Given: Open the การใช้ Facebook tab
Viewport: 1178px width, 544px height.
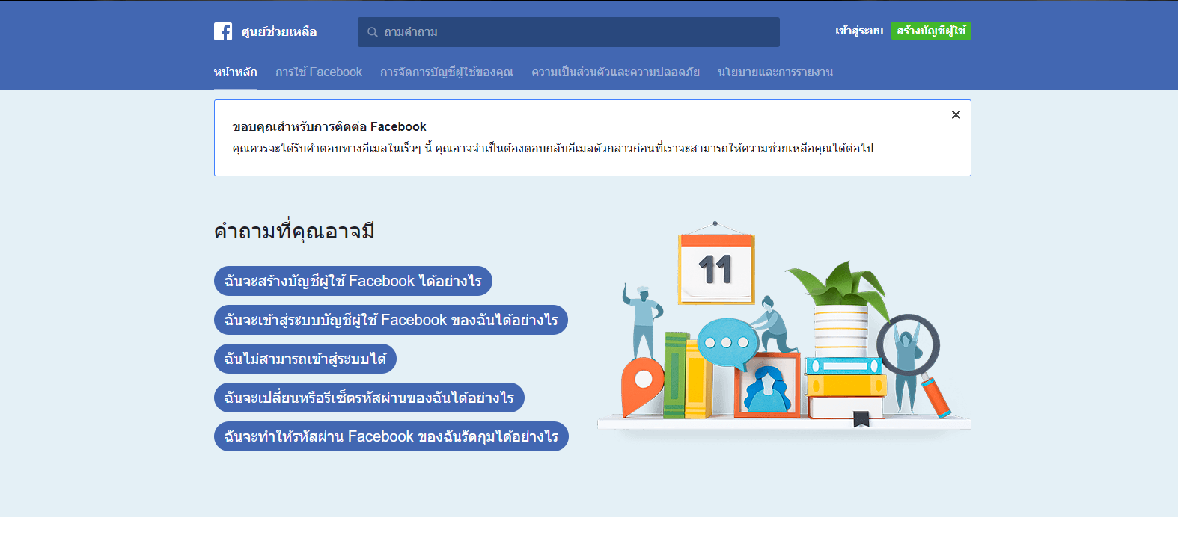Looking at the screenshot, I should pyautogui.click(x=319, y=72).
